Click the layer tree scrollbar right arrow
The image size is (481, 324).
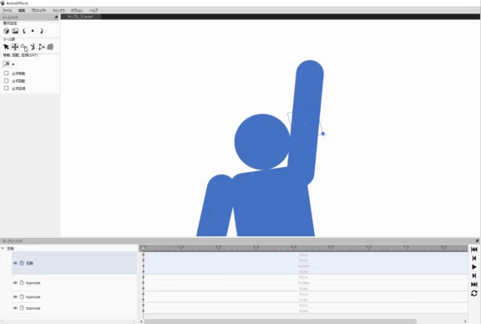click(134, 321)
